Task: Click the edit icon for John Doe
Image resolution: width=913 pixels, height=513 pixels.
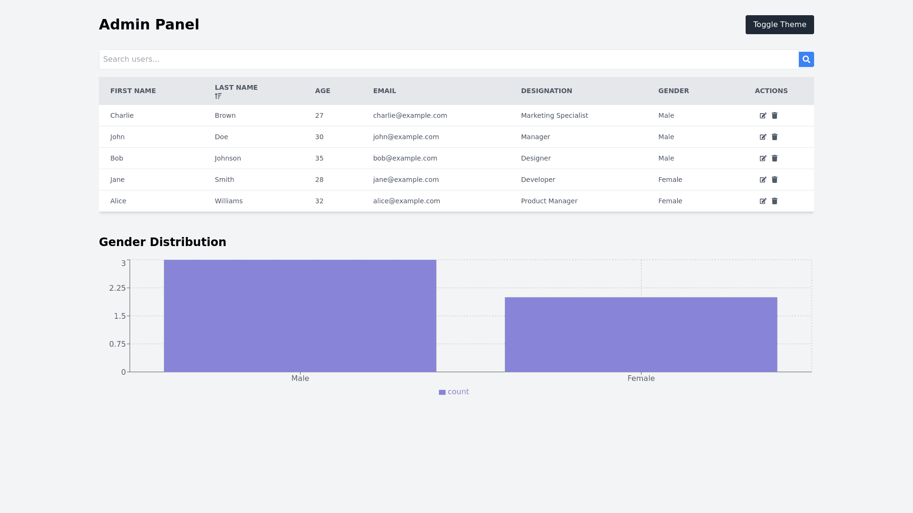Action: pyautogui.click(x=763, y=137)
